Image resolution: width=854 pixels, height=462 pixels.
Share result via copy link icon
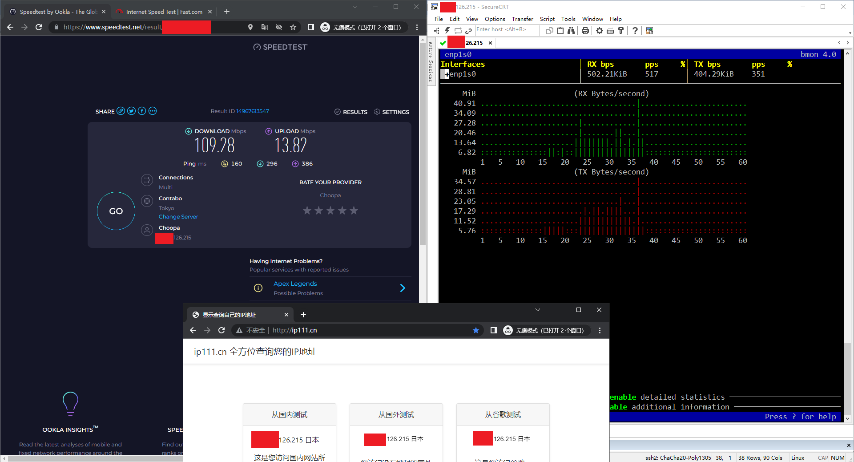[x=121, y=111]
